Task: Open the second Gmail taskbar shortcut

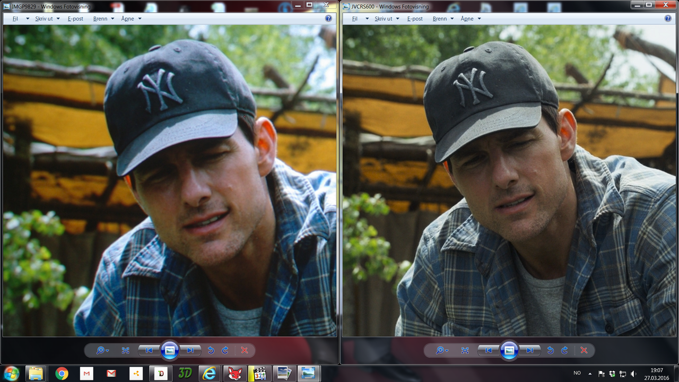Action: coord(111,374)
